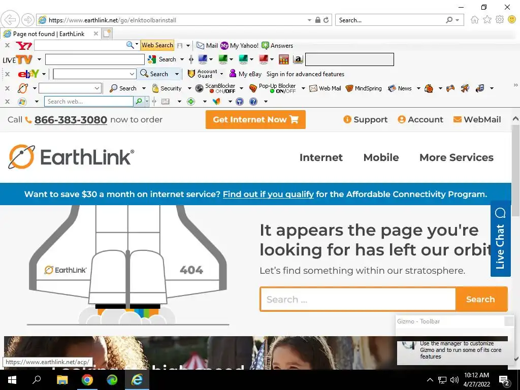520x390 pixels.
Task: Open the notification center icon
Action: [504, 380]
